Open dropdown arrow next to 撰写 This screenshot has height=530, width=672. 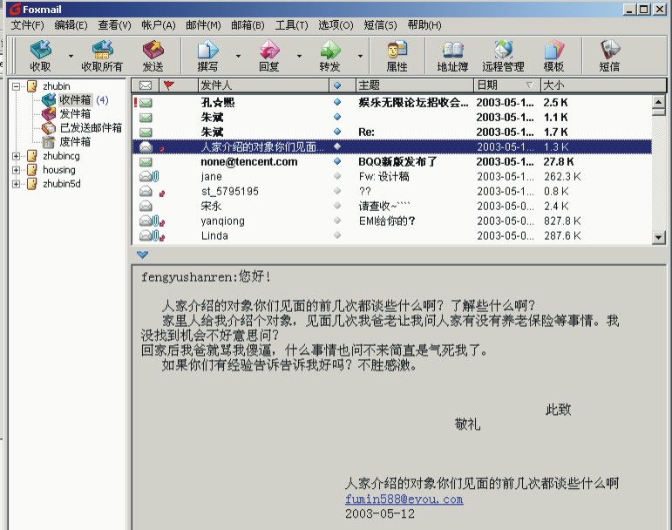point(238,56)
